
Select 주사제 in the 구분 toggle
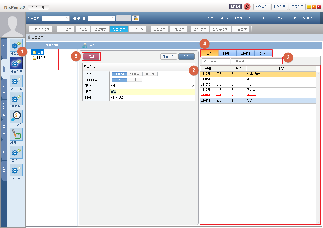click(x=150, y=74)
